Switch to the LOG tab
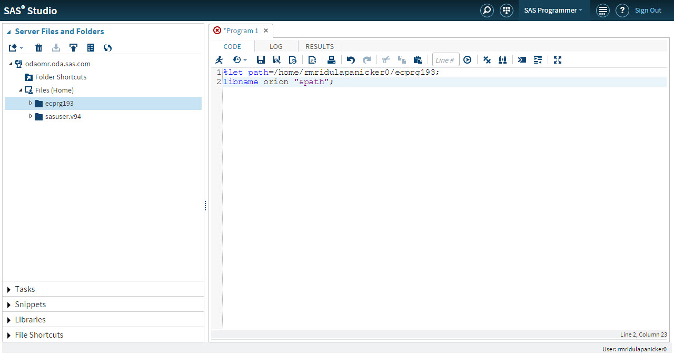The width and height of the screenshot is (674, 355). tap(276, 46)
